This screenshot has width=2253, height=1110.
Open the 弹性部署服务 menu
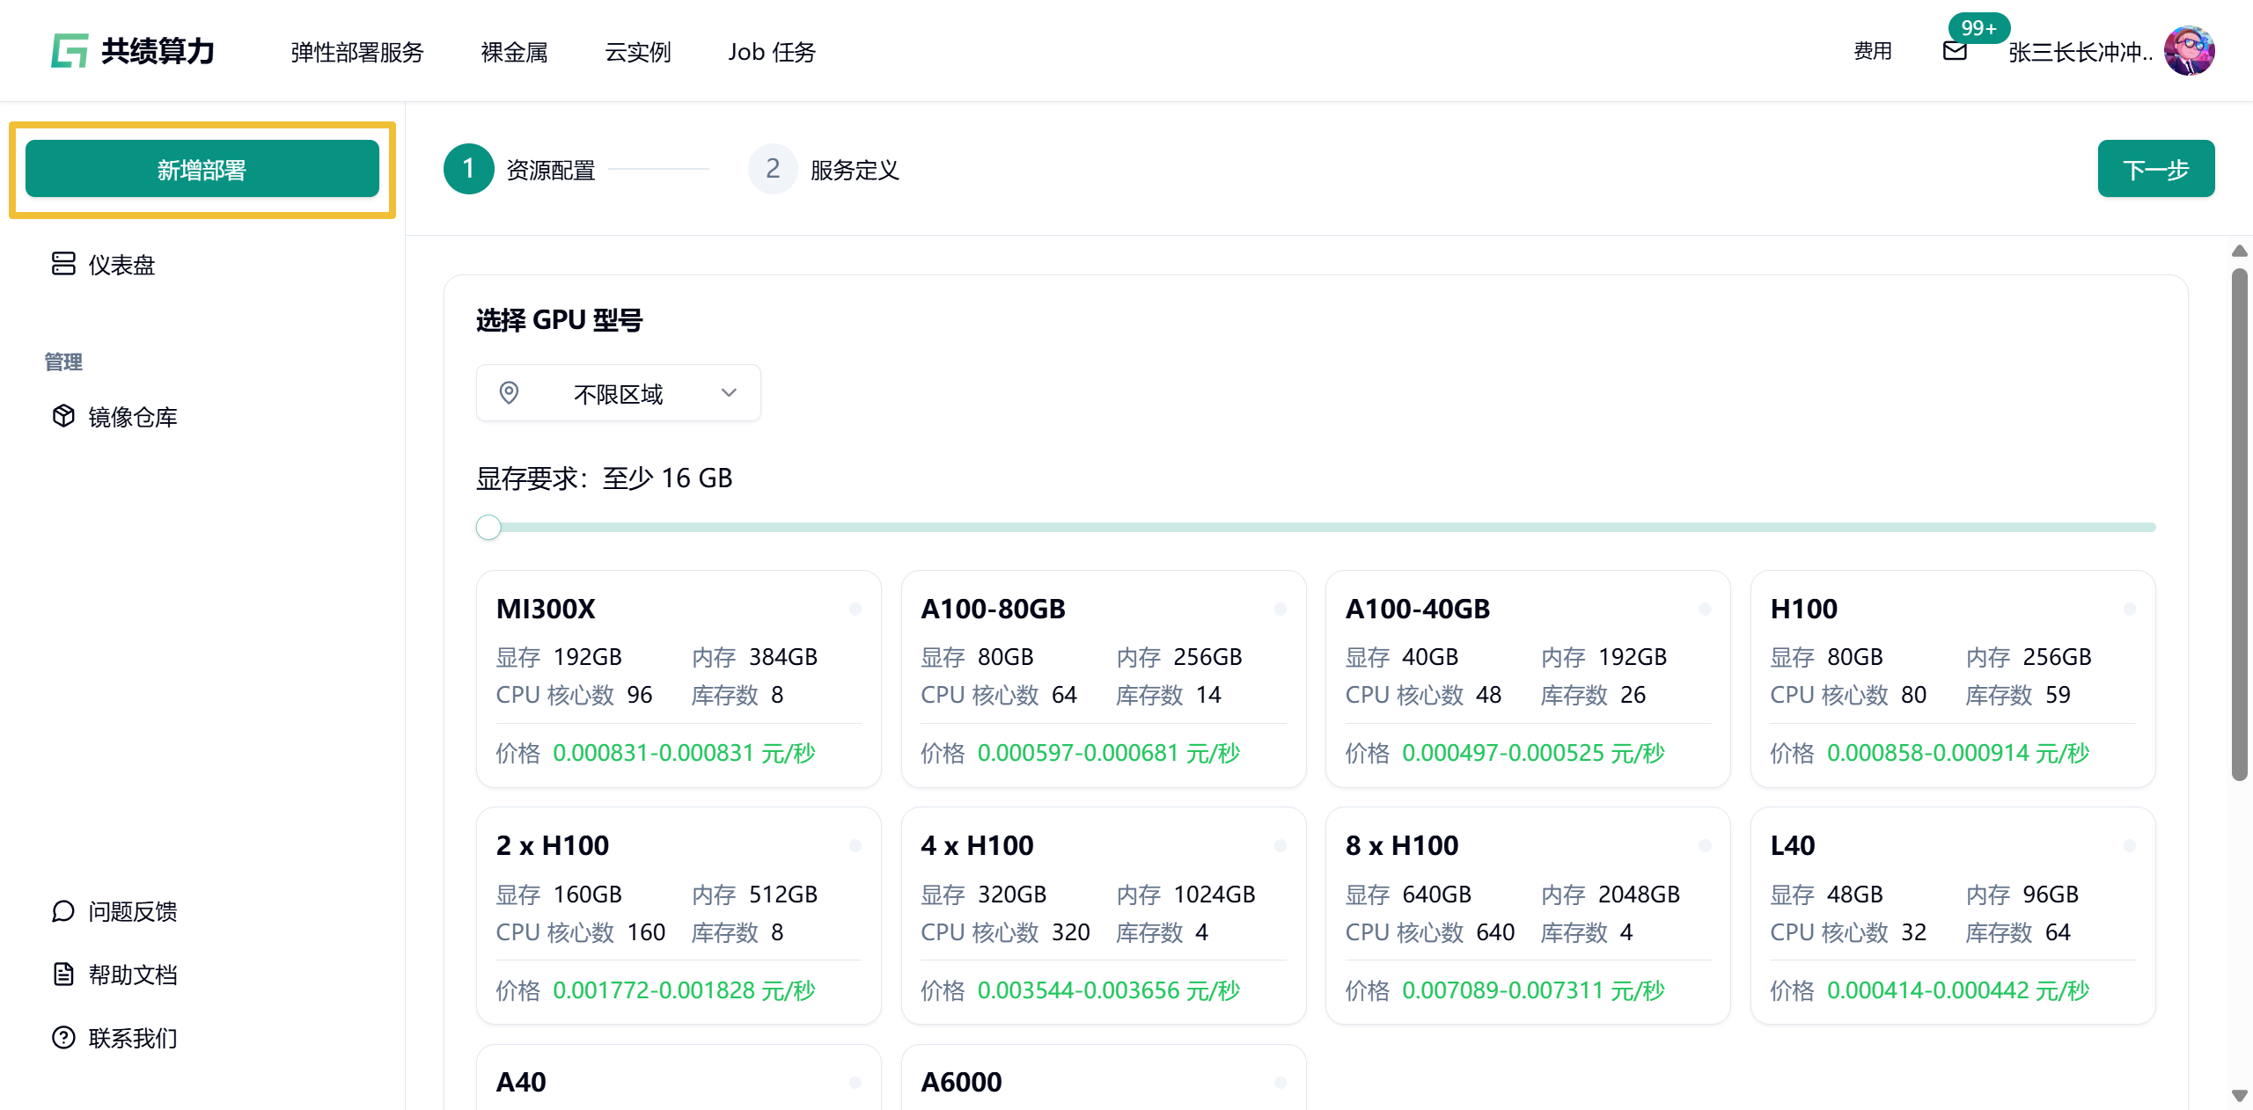pyautogui.click(x=357, y=52)
